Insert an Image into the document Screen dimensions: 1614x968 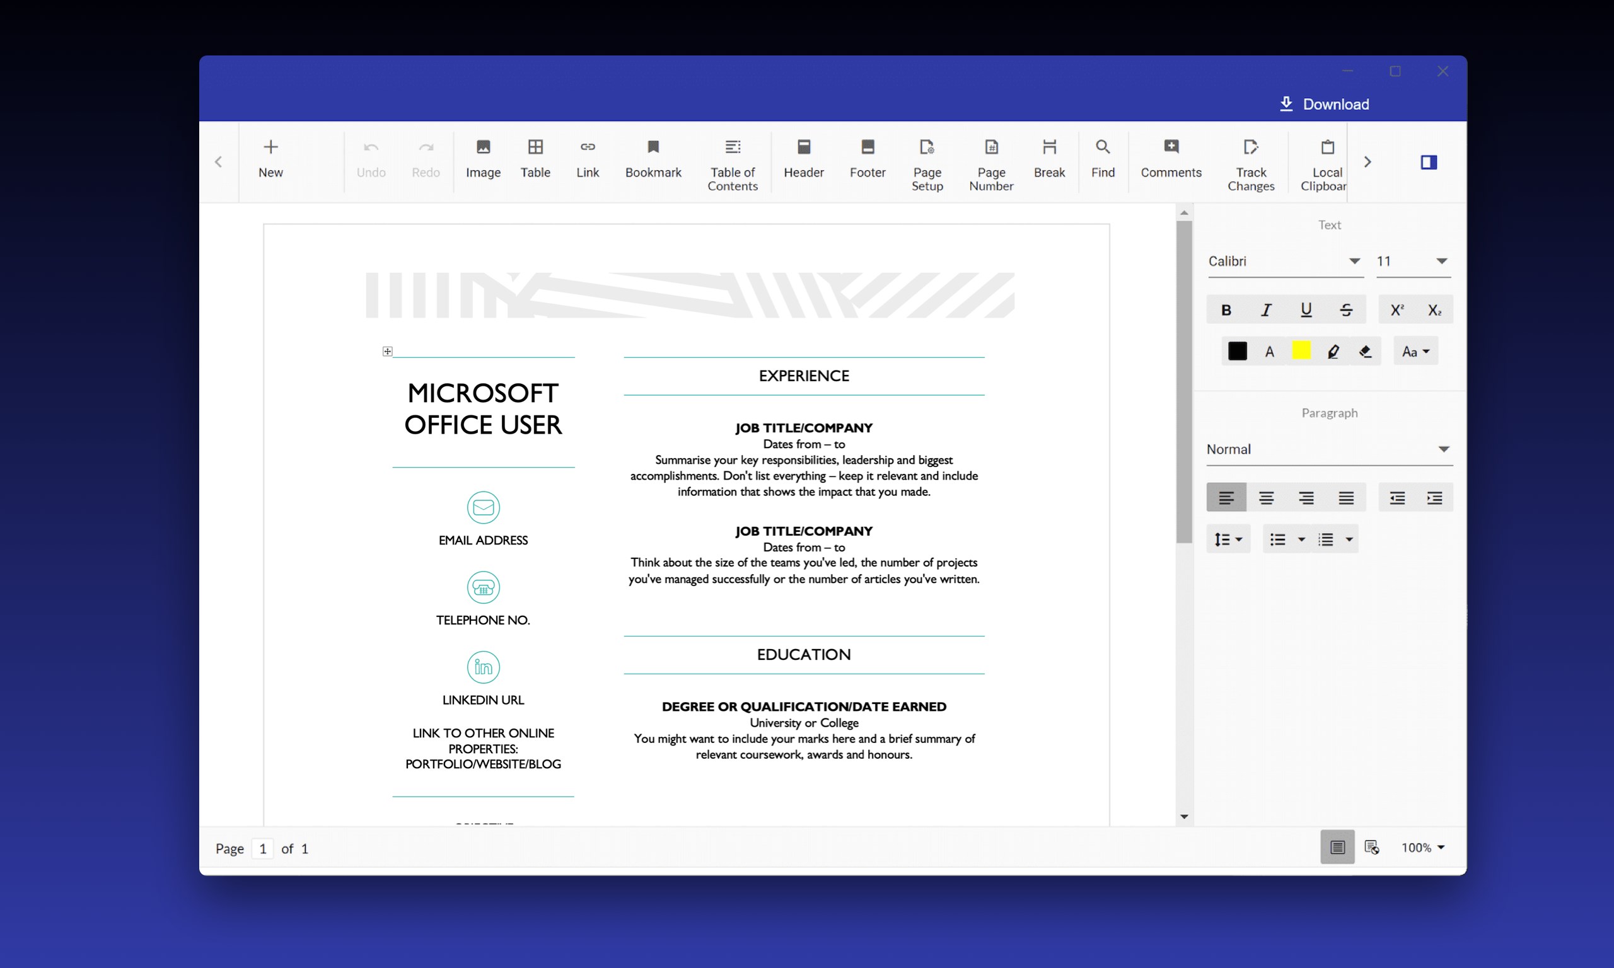(x=483, y=161)
